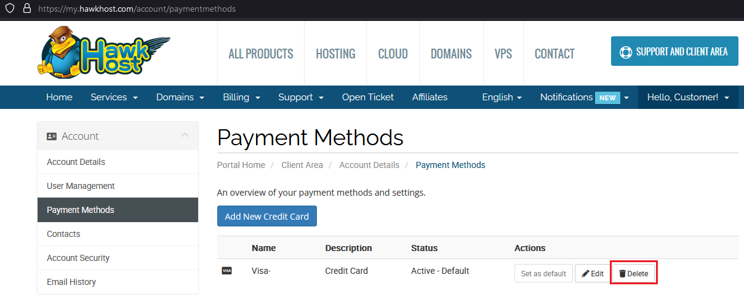
Task: Open the Services dropdown menu
Action: (114, 97)
